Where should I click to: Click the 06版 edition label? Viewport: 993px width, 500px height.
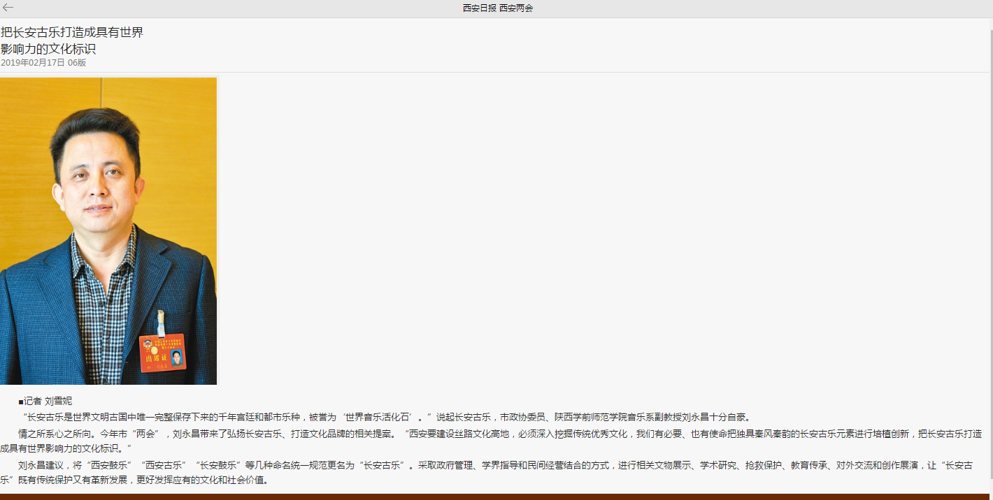[x=77, y=63]
